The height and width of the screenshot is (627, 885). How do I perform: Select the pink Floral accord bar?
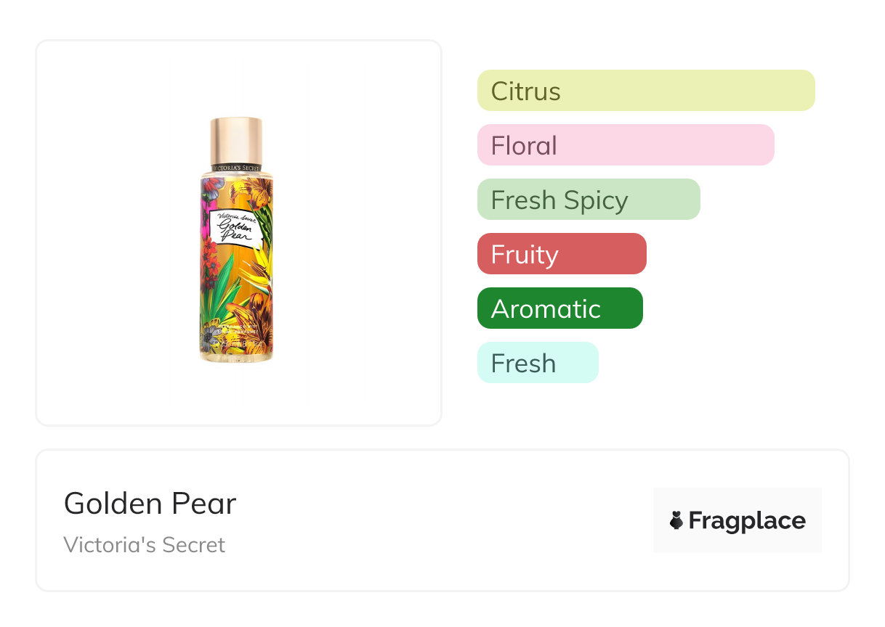(625, 145)
